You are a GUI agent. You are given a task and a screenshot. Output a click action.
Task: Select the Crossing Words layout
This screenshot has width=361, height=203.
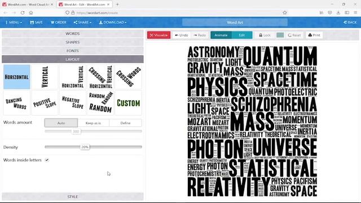(129, 77)
